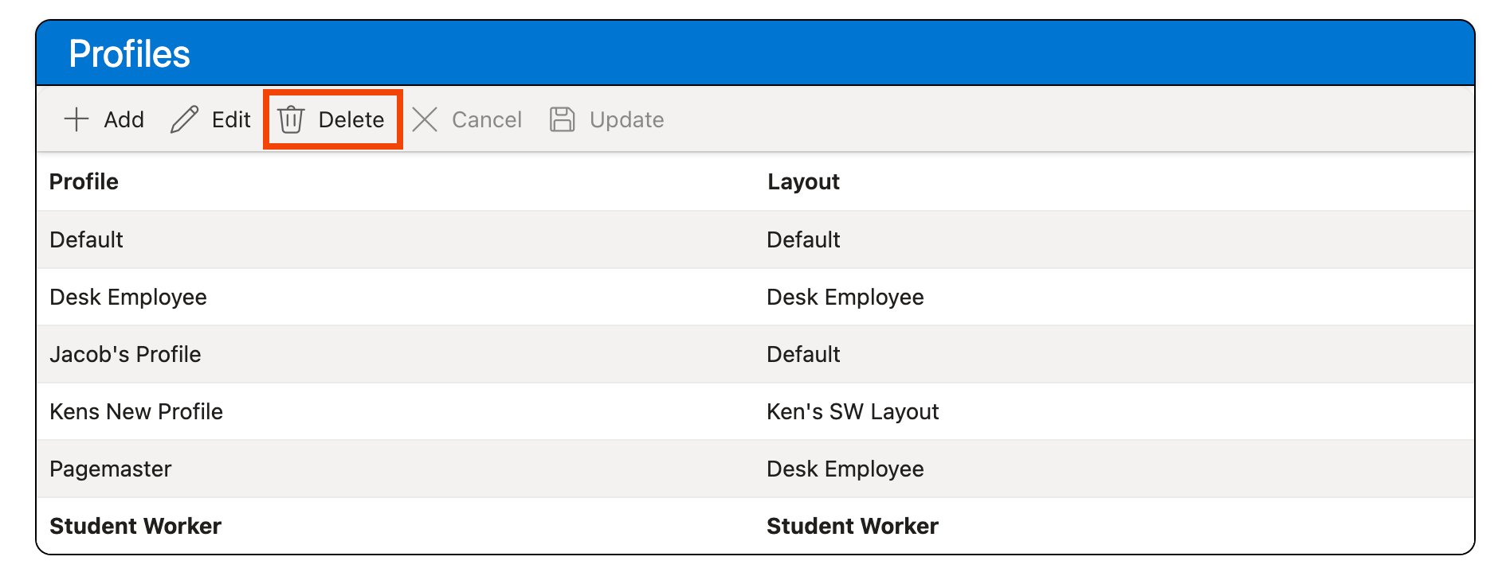Image resolution: width=1506 pixels, height=576 pixels.
Task: Select the Student Worker profile row
Action: click(x=135, y=526)
